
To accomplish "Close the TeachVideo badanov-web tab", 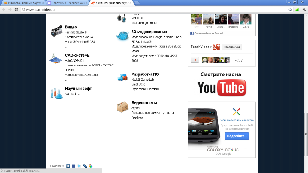I will pos(87,3).
